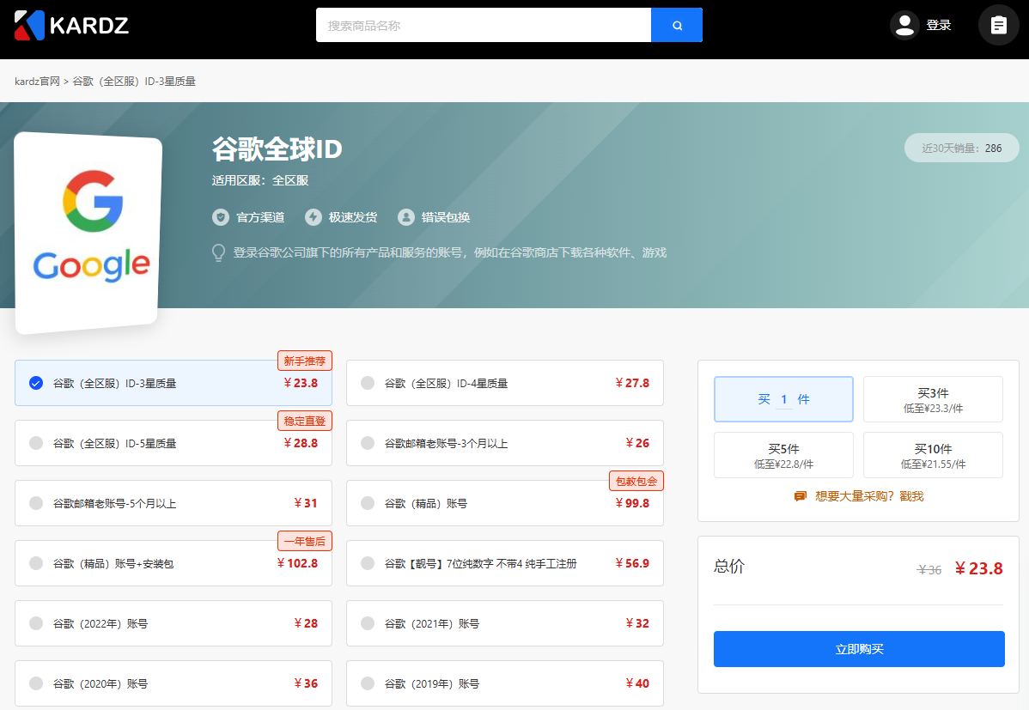Select 谷歌（全区服）ID-4星质量 option

tap(505, 383)
